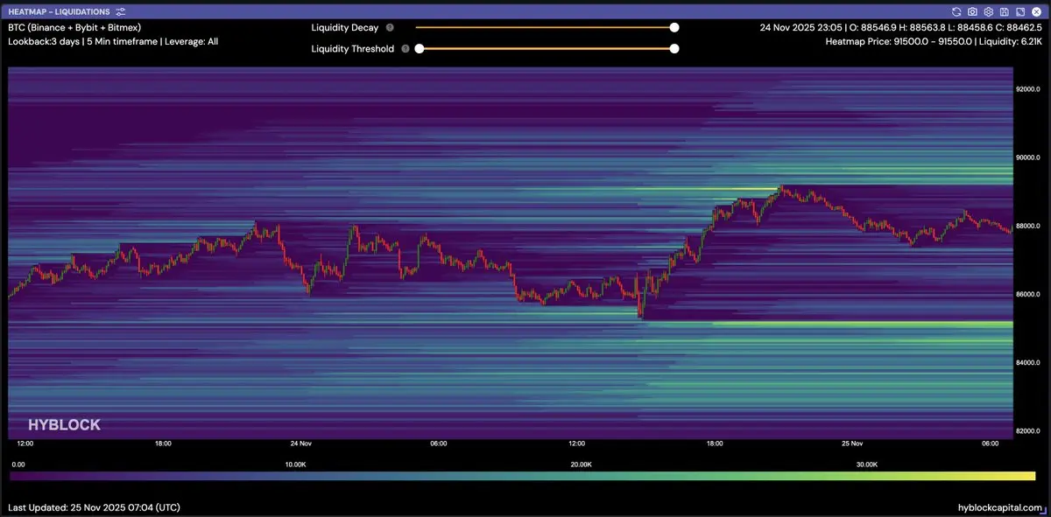Click the Liquidity Threshold label
The width and height of the screenshot is (1051, 517).
click(x=353, y=49)
